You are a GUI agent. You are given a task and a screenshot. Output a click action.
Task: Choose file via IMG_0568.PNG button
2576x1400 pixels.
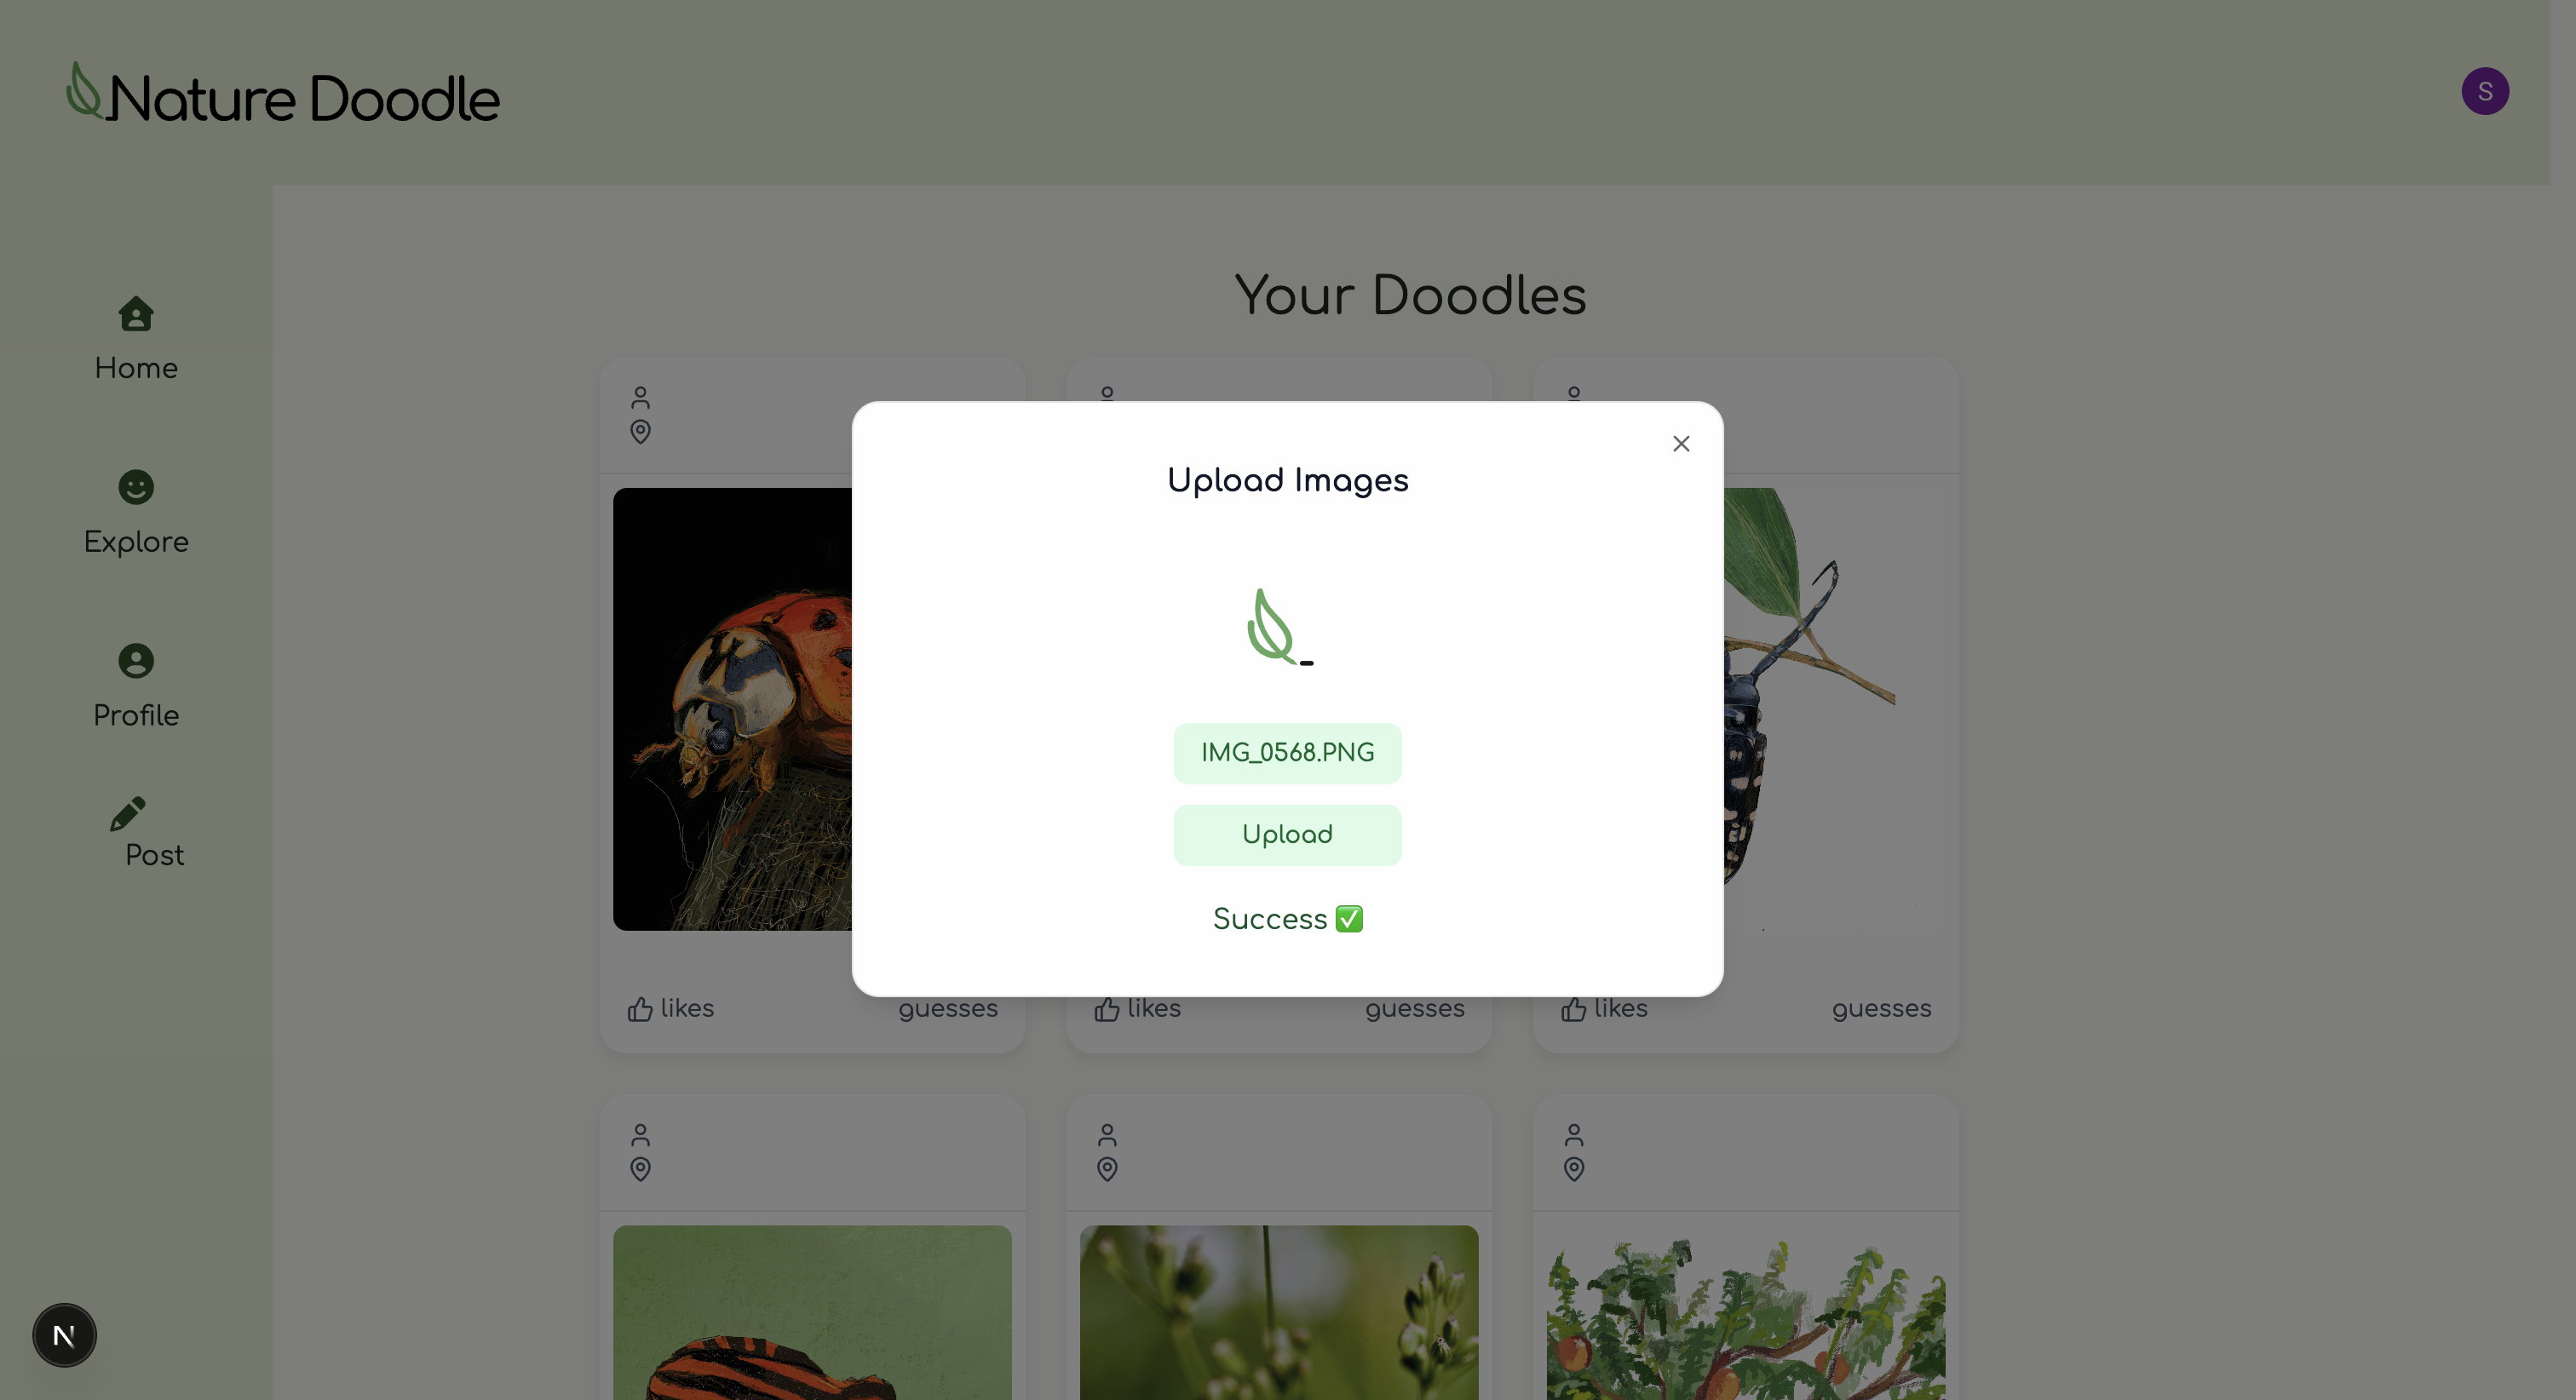(x=1287, y=753)
